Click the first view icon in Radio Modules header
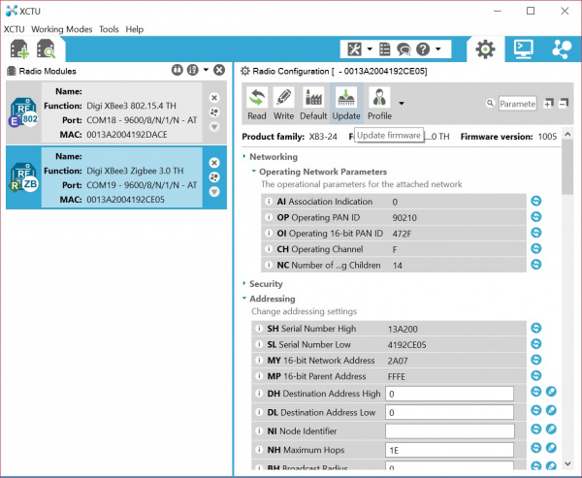 click(x=178, y=70)
